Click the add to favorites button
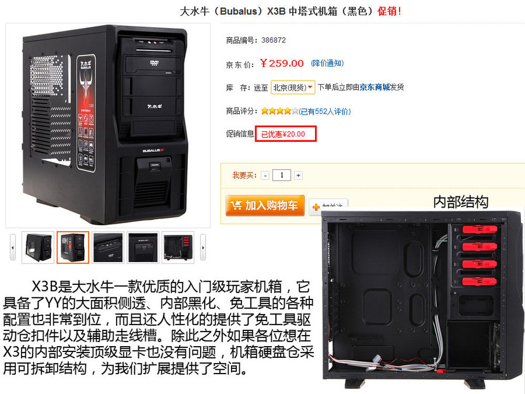This screenshot has width=525, height=394. coord(329,205)
